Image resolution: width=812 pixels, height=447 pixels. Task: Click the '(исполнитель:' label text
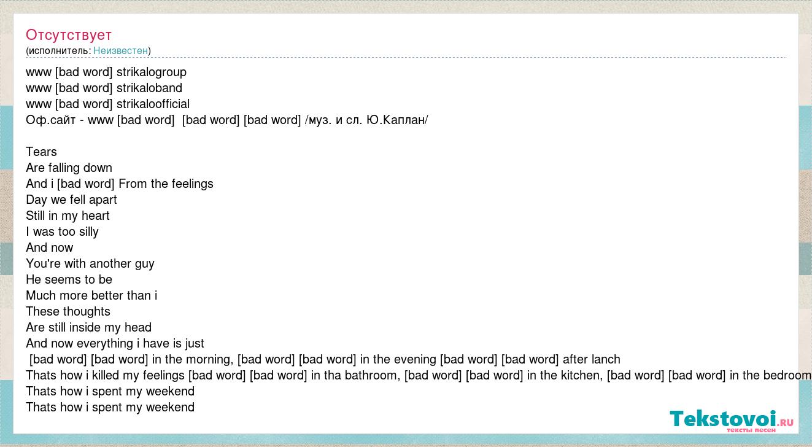coord(58,50)
